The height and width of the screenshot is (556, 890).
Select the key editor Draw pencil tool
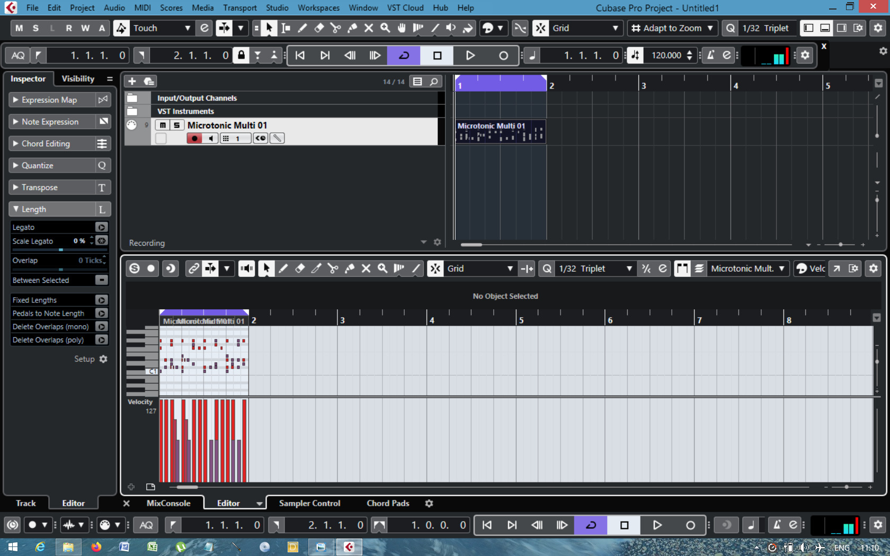(283, 268)
